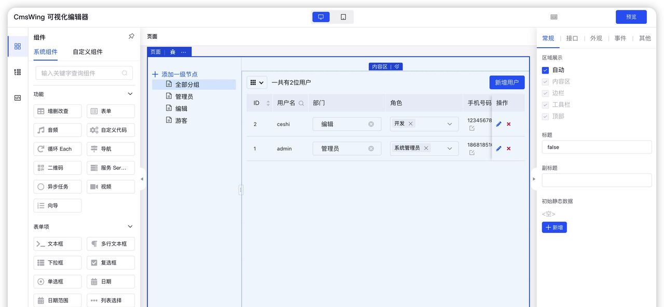Check the 顶部 option under 区域展示
This screenshot has height=307, width=664.
coord(544,115)
